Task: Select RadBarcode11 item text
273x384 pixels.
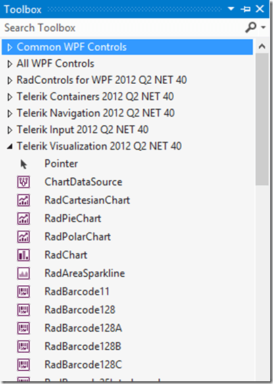Action: [77, 291]
